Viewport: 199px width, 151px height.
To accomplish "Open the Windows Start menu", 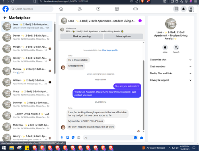I will pos(4,148).
